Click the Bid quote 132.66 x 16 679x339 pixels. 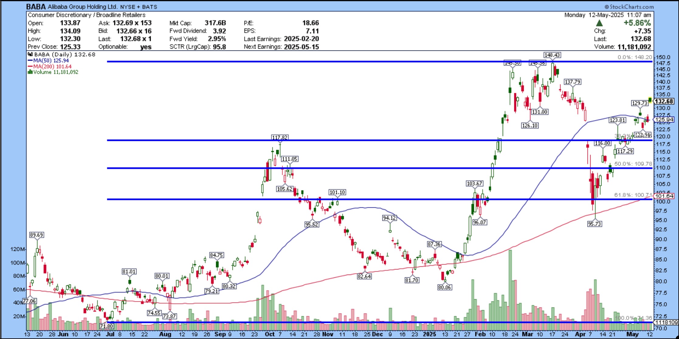click(x=134, y=31)
